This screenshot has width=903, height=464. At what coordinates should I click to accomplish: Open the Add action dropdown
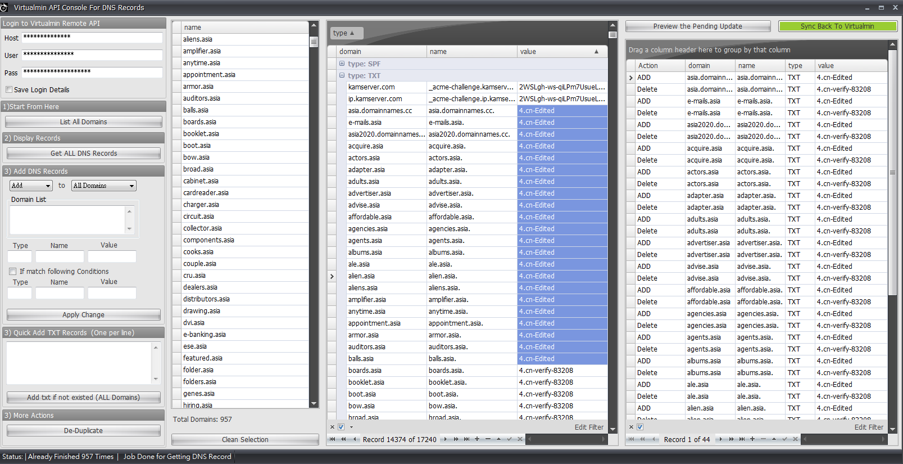tap(31, 186)
